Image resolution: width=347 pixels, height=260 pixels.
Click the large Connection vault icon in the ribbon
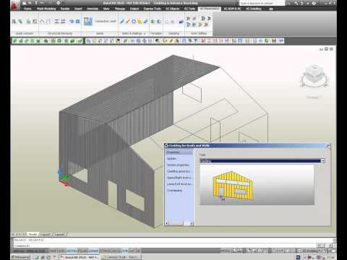click(x=88, y=21)
